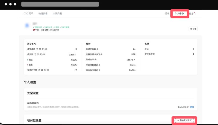This screenshot has width=218, height=125.
Task: Click info icon beside 成交单数 (近 30 天)
Action: (46, 49)
